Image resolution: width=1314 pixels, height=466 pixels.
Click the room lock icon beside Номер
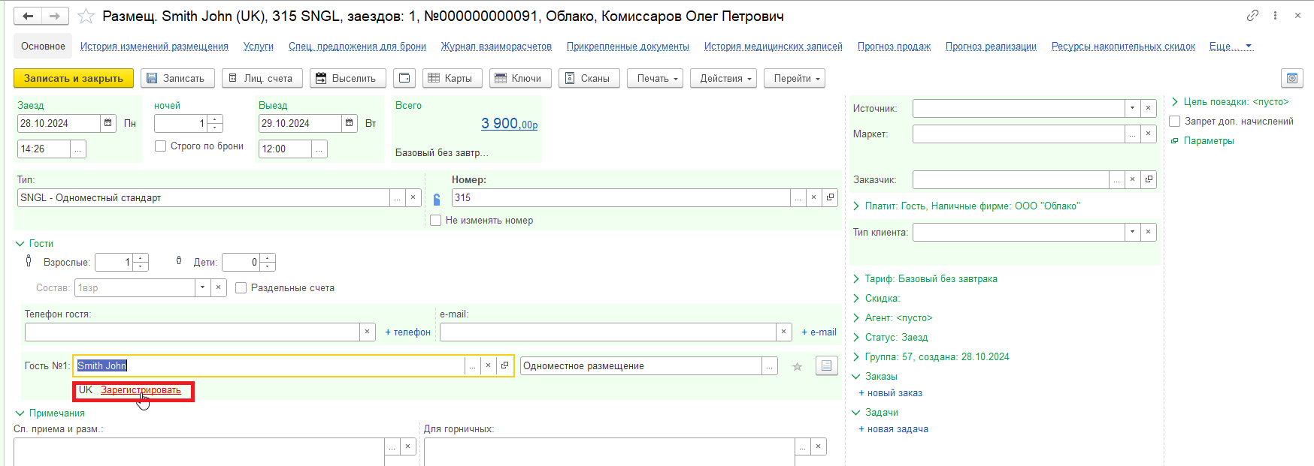[x=437, y=199]
